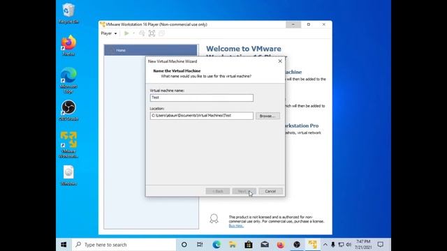This screenshot has width=447, height=251.
Task: Click the volume speaker tray icon
Action: click(349, 245)
